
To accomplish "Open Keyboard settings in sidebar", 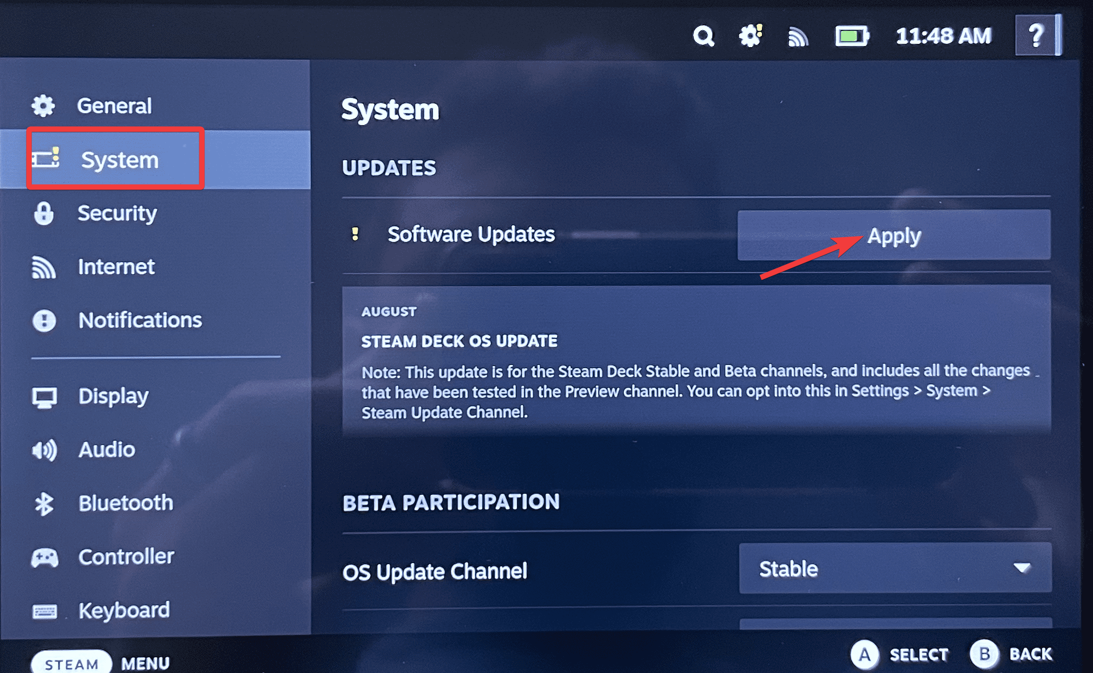I will [x=124, y=611].
